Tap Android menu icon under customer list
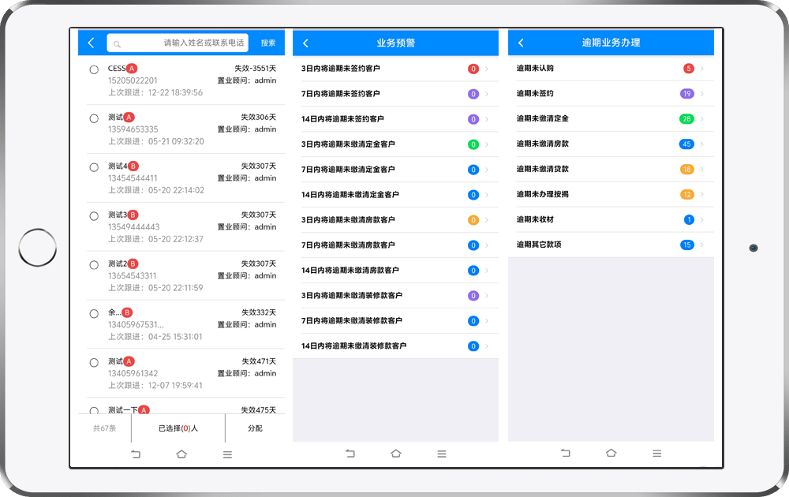This screenshot has width=789, height=497. tap(227, 454)
